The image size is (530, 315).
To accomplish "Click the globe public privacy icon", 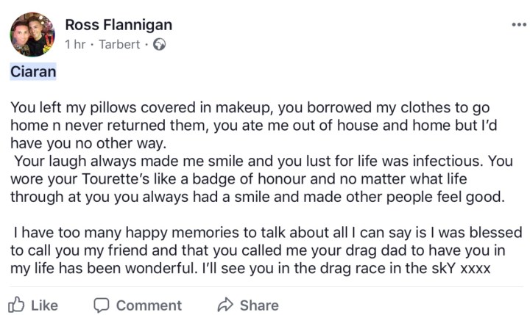I will [158, 44].
